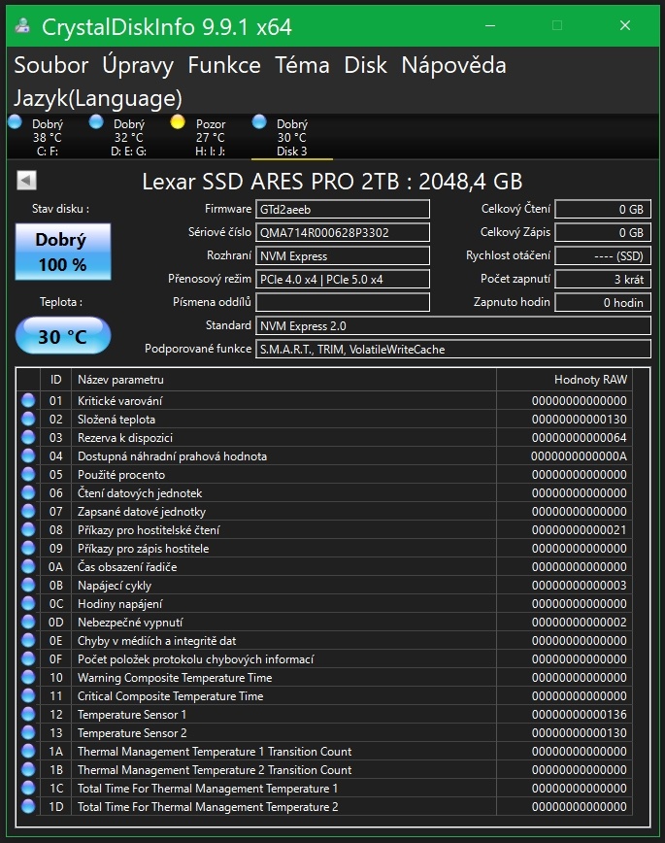
Task: Click the empty Písmena oddílů field
Action: click(x=343, y=302)
